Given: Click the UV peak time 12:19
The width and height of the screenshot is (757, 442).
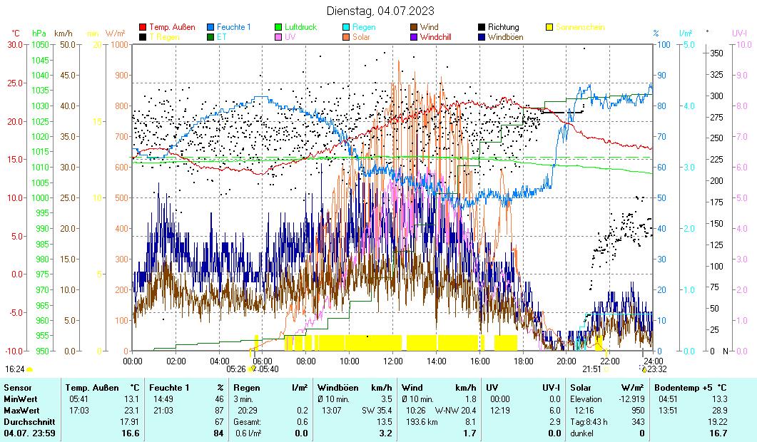Looking at the screenshot, I should tap(499, 411).
